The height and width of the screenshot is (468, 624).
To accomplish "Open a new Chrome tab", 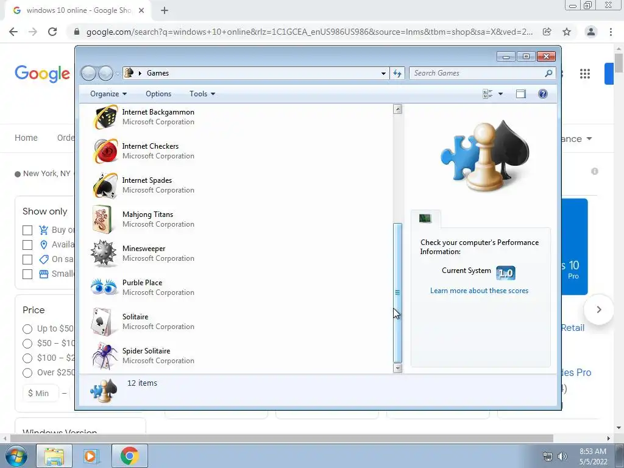I will (x=165, y=11).
